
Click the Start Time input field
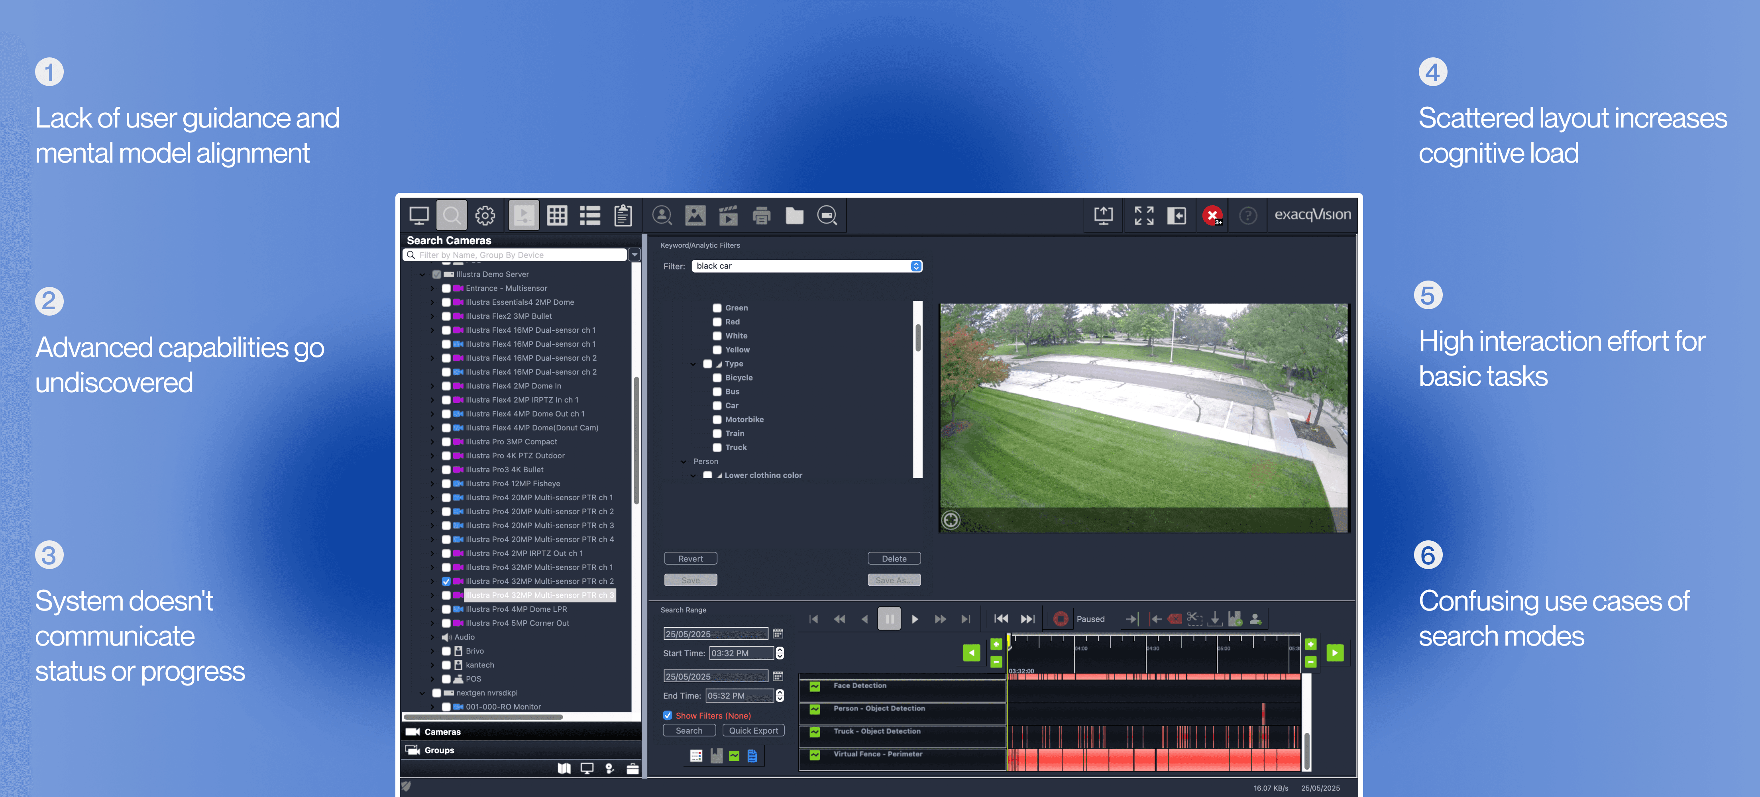pyautogui.click(x=741, y=654)
